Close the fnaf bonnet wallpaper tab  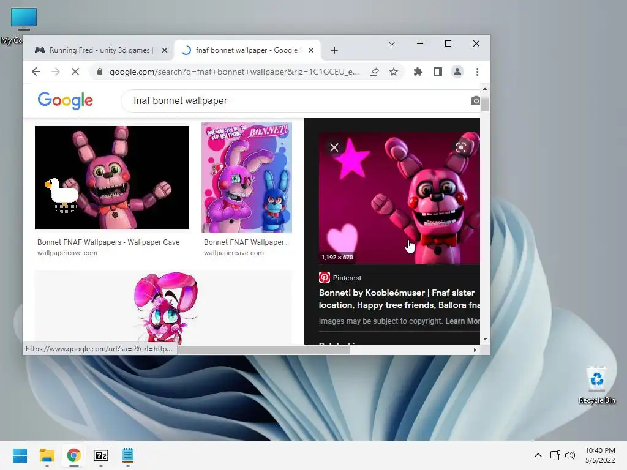pyautogui.click(x=310, y=50)
